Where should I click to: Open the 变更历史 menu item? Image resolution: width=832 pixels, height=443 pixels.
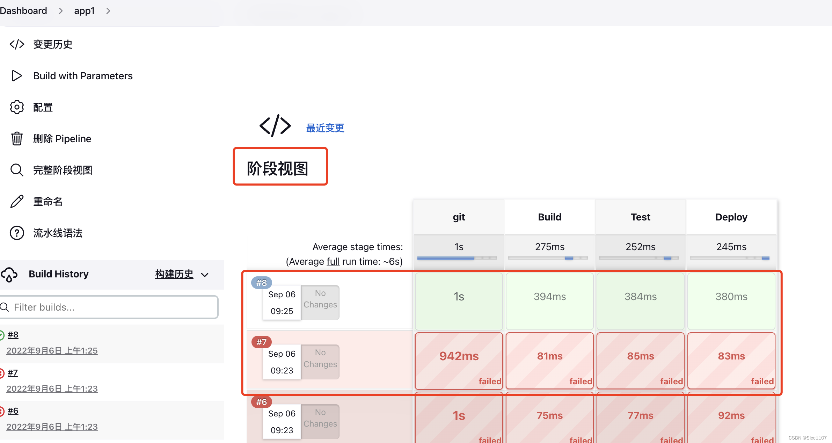[x=53, y=44]
